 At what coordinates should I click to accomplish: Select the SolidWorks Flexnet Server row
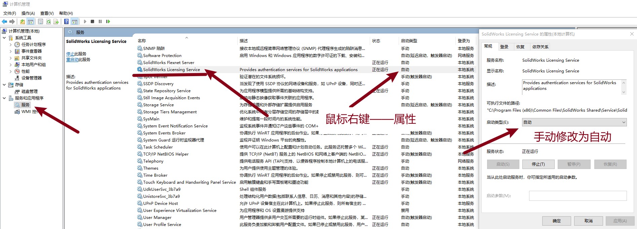[306, 62]
